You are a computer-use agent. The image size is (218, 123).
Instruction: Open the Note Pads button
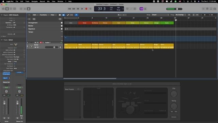pos(207,9)
